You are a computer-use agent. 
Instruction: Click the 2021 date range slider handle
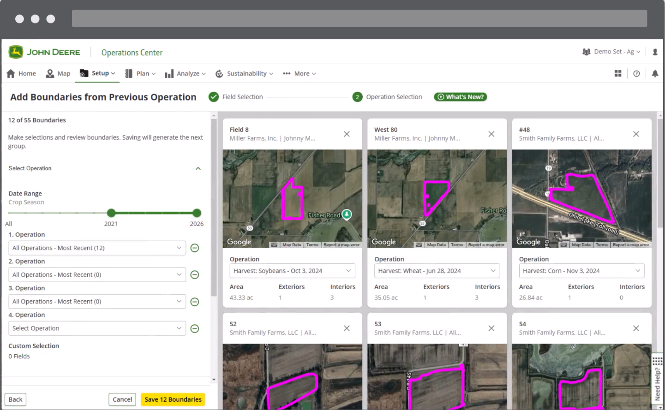(x=111, y=213)
